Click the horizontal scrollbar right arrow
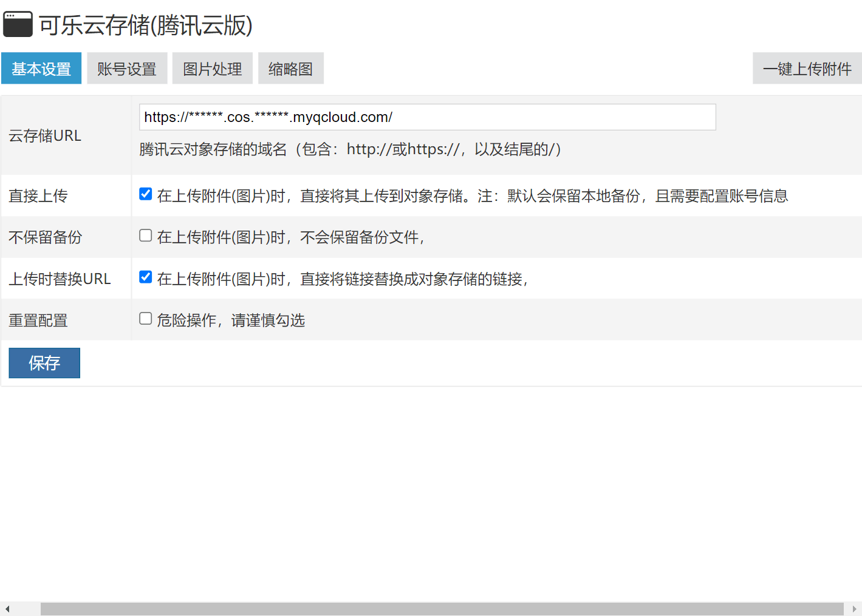This screenshot has width=862, height=616. tap(855, 609)
